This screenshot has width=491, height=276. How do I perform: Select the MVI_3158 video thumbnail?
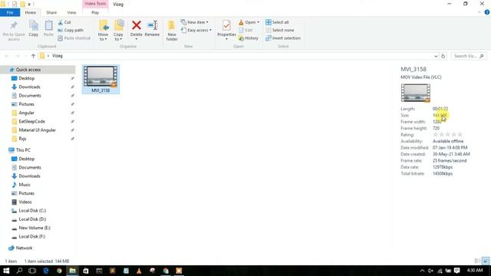pyautogui.click(x=101, y=79)
